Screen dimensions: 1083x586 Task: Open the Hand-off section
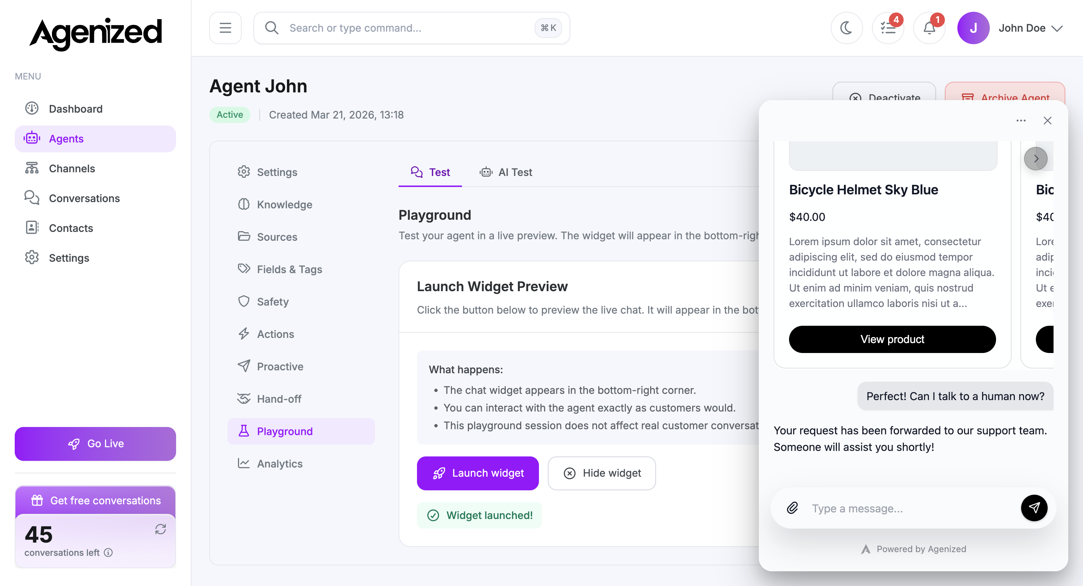click(301, 399)
